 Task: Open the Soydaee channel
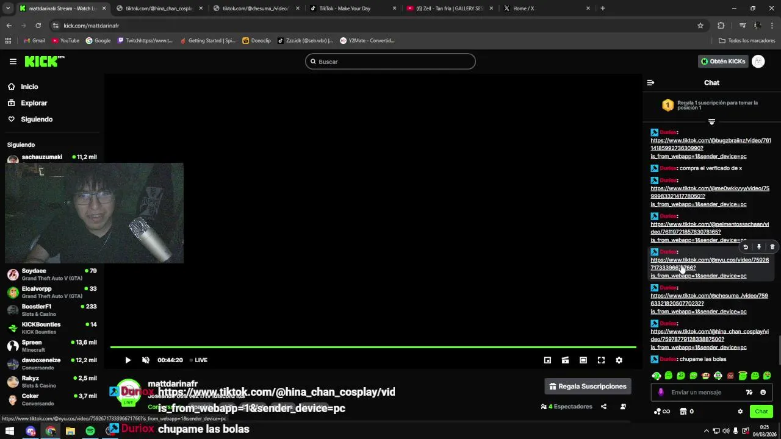point(52,274)
